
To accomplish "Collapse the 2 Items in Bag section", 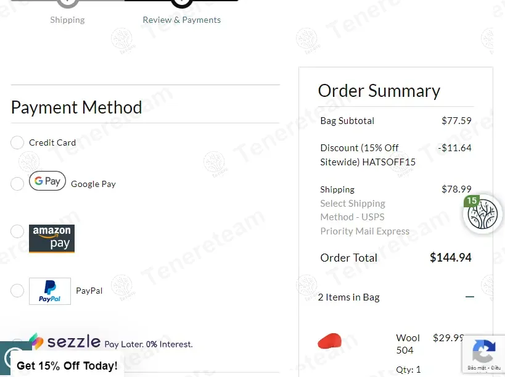I will tap(470, 297).
